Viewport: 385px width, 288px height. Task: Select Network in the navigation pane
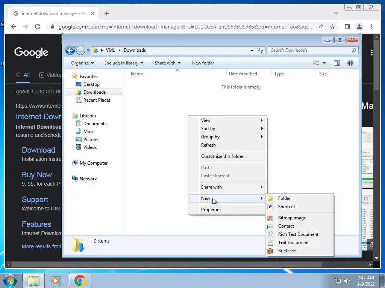click(x=84, y=179)
